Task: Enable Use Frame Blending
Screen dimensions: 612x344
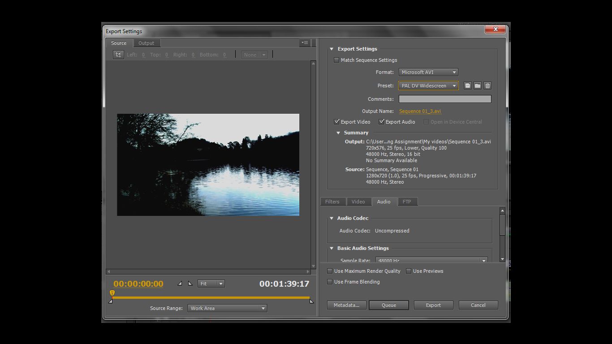Action: point(330,282)
